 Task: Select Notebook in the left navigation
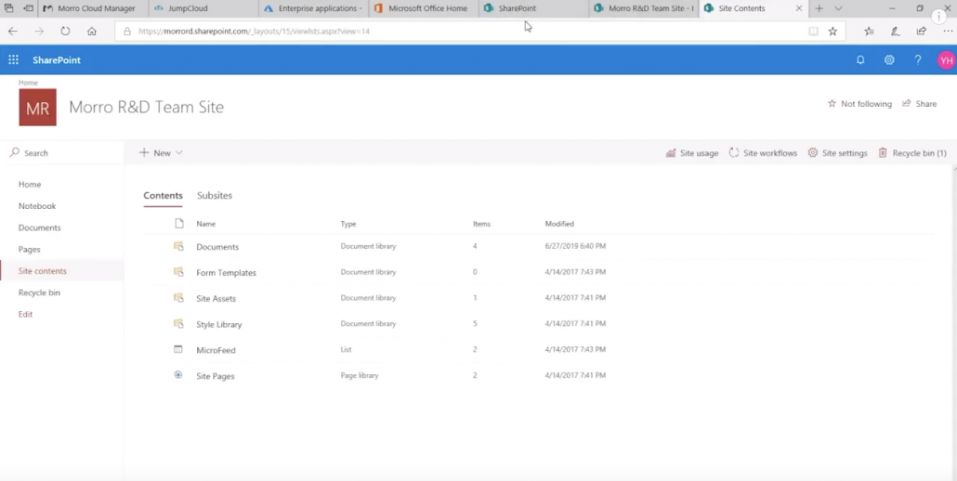pos(37,206)
